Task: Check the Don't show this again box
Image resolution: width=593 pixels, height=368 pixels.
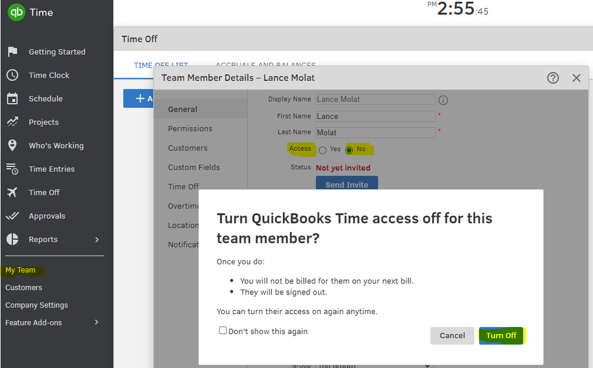Action: tap(223, 331)
